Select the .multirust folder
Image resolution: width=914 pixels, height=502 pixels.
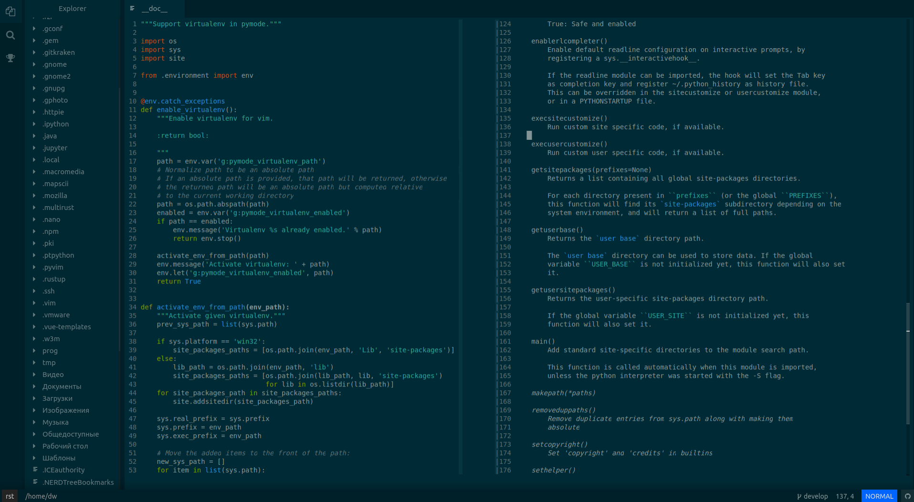[x=58, y=208]
